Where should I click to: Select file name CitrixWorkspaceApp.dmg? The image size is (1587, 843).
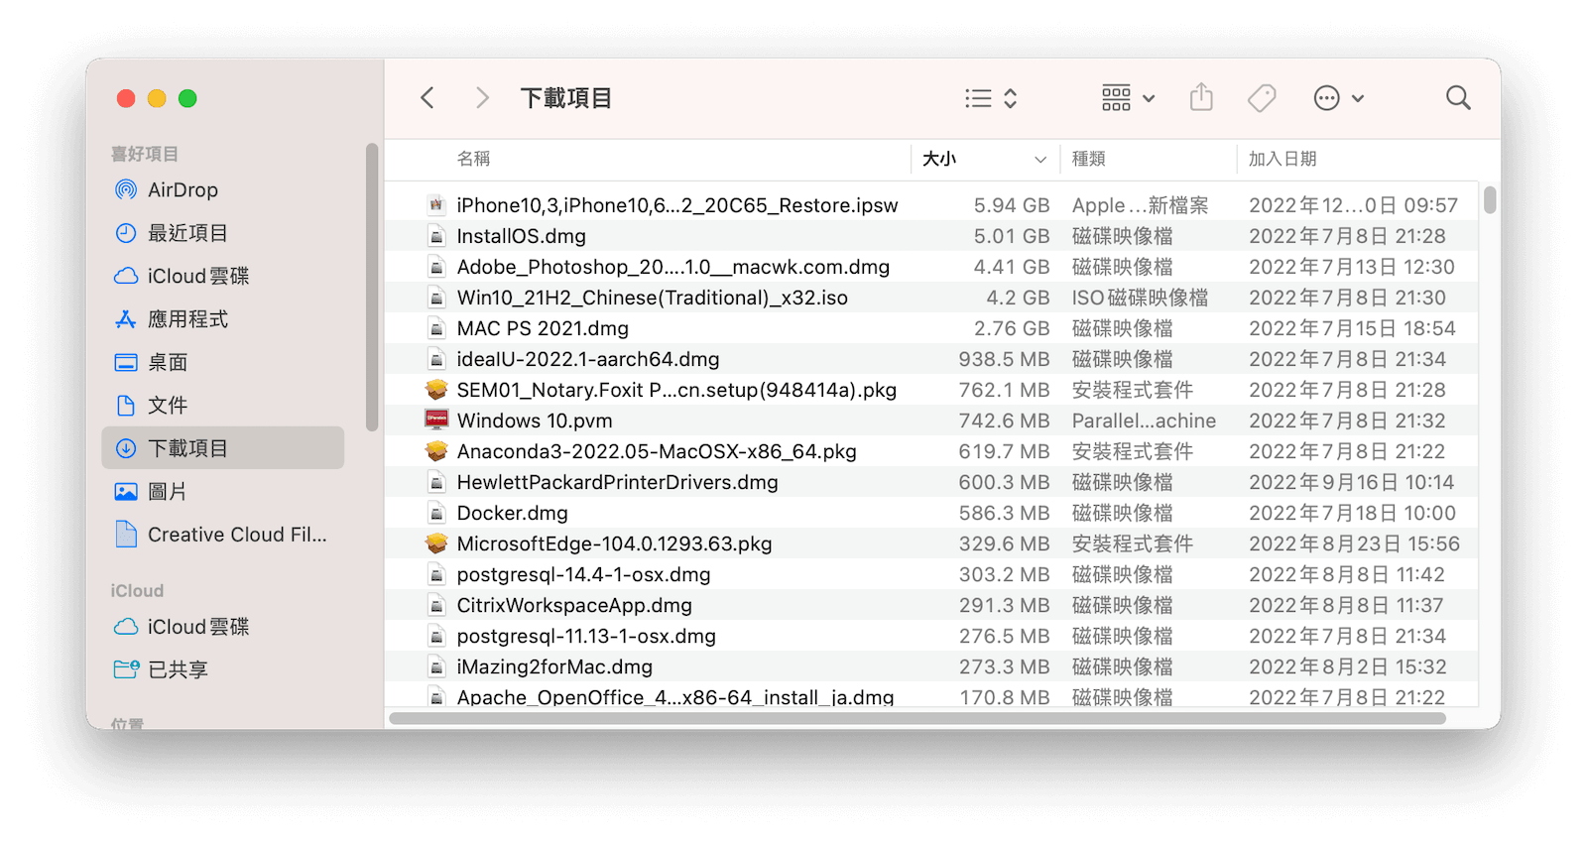click(574, 605)
